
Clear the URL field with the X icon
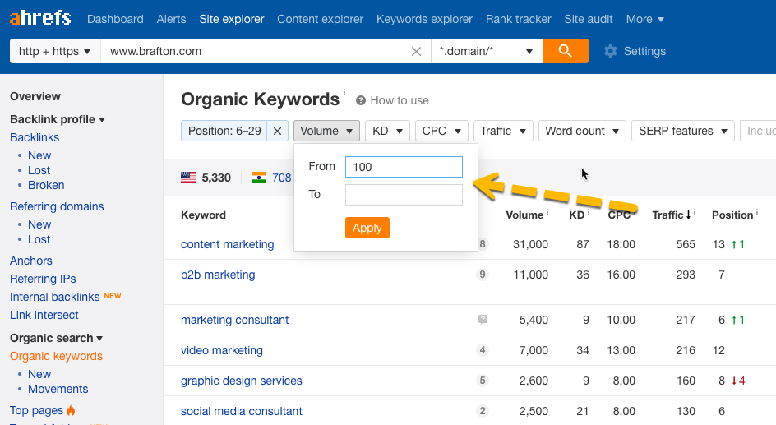(x=417, y=51)
